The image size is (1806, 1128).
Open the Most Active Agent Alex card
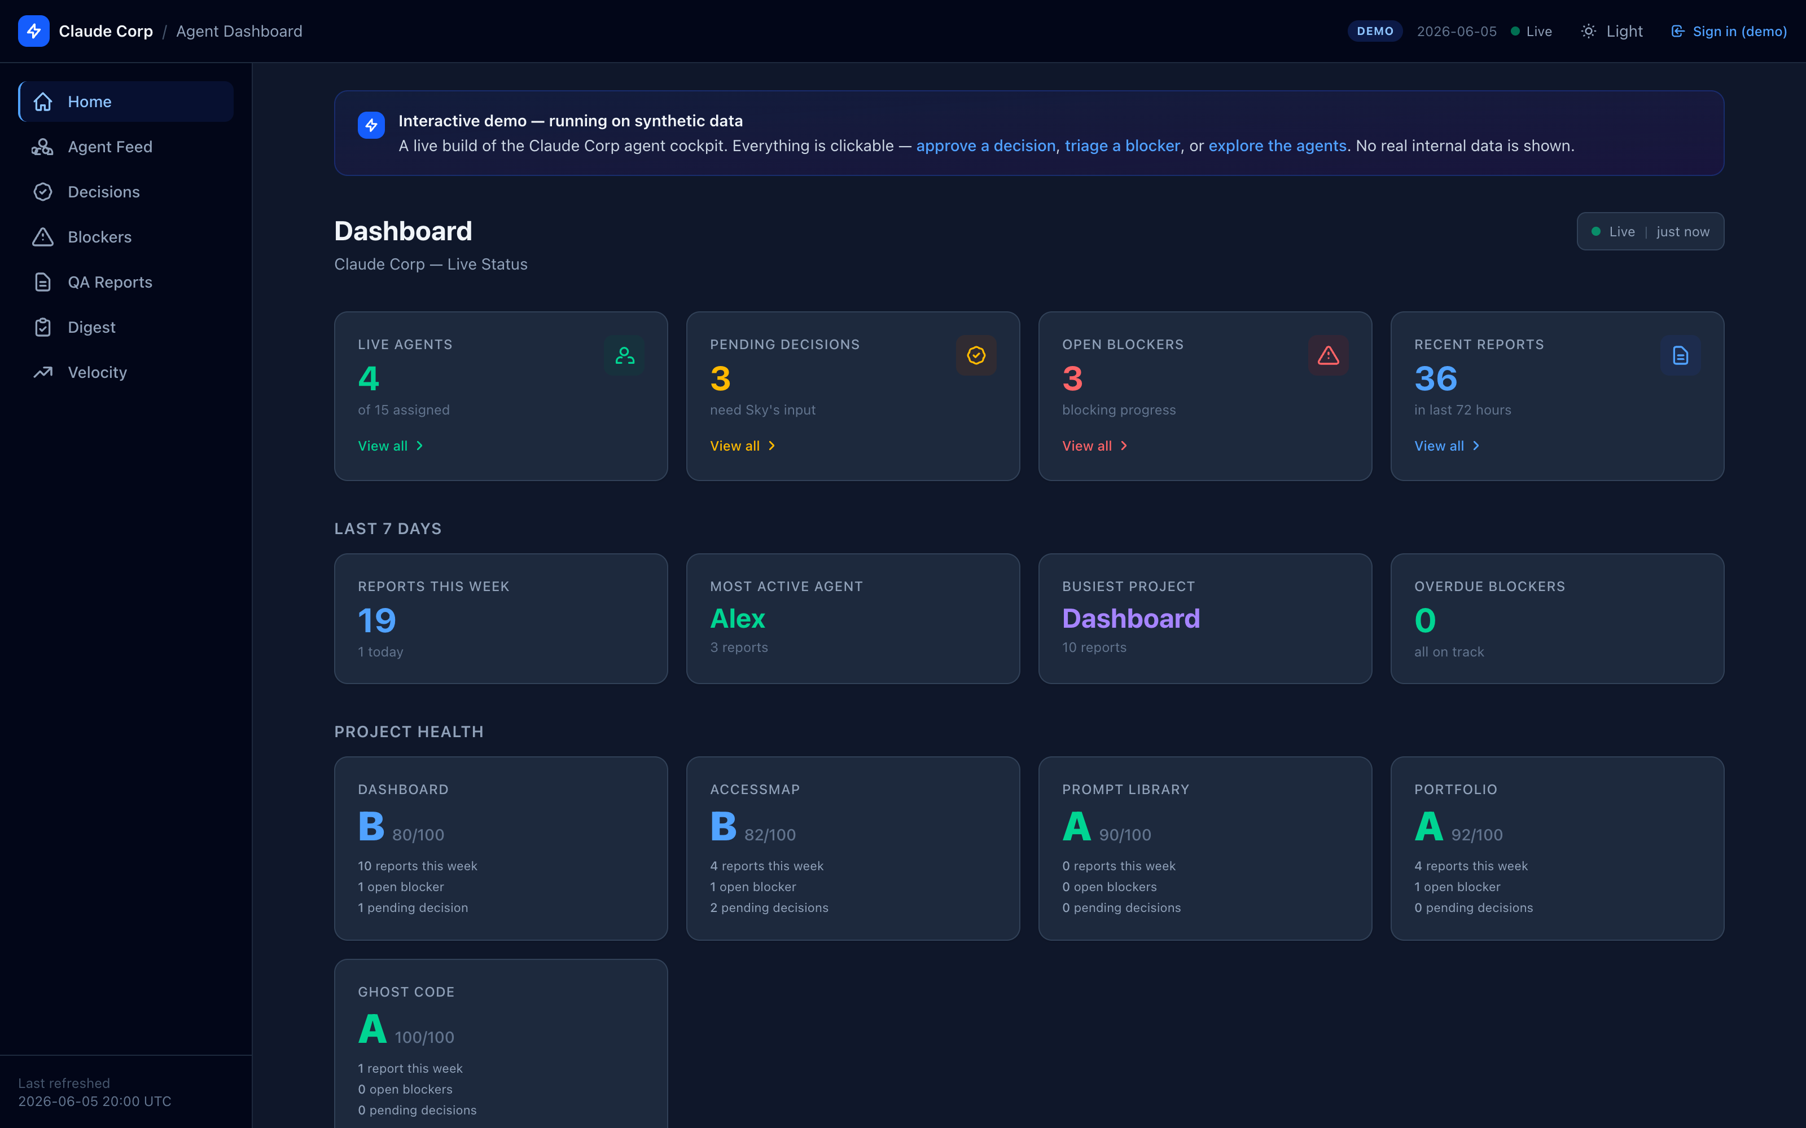pyautogui.click(x=853, y=619)
